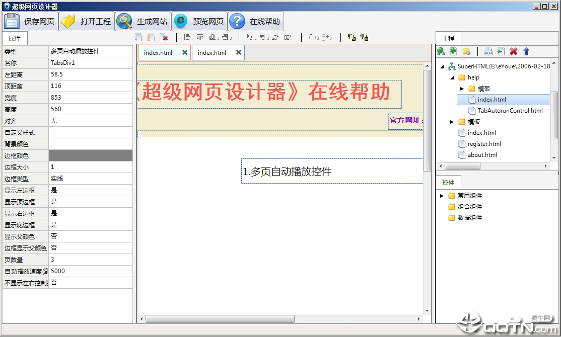
Task: Open the 控件 panel tab
Action: (x=448, y=182)
